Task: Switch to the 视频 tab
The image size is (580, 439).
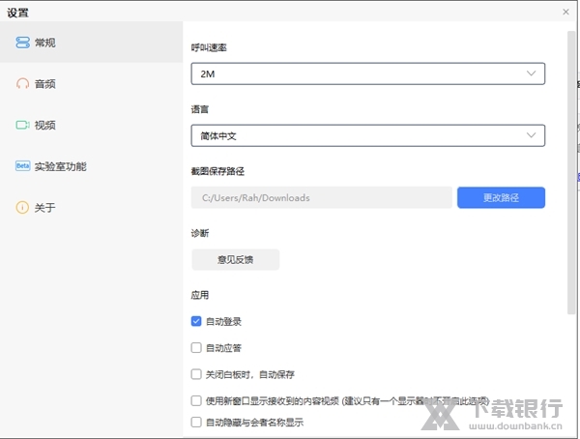Action: tap(92, 125)
